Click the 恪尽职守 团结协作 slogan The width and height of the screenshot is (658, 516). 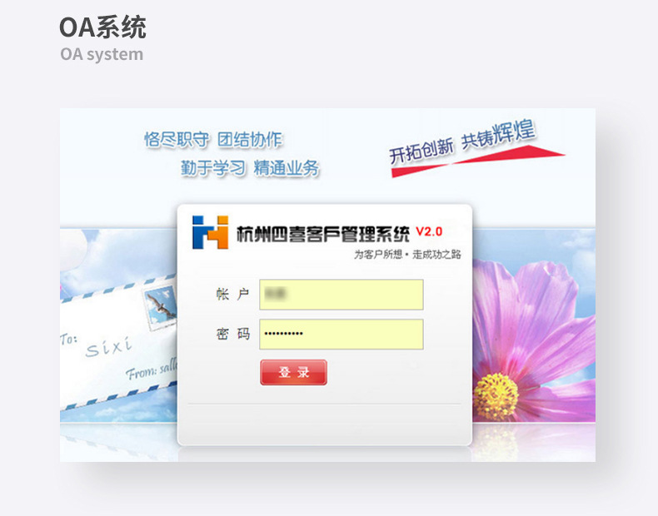point(213,140)
